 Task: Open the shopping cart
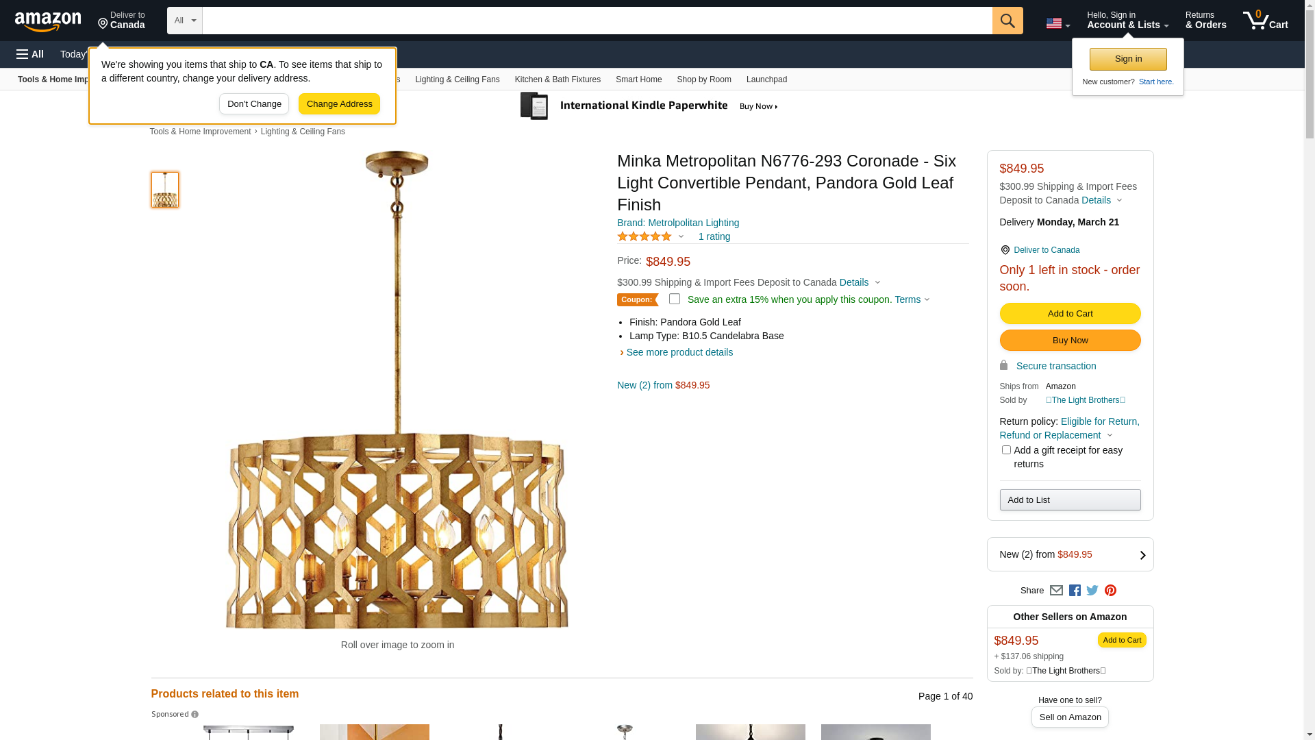[x=1265, y=21]
